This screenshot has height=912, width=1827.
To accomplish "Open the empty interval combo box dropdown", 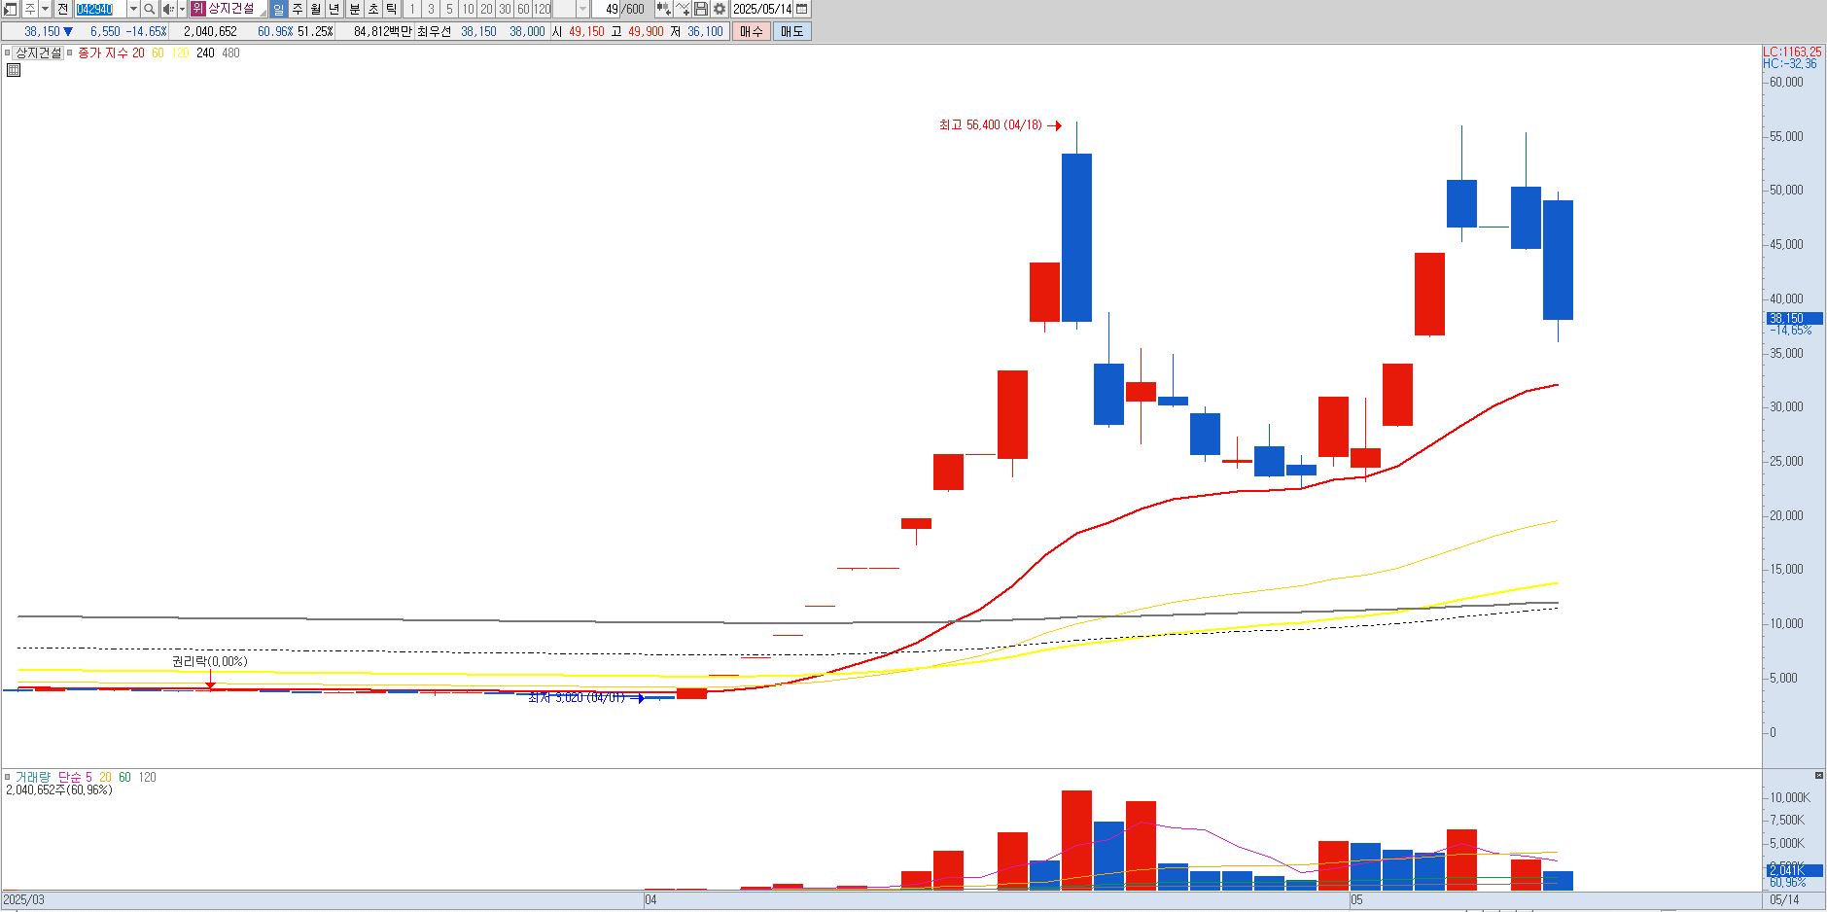I will [x=582, y=9].
